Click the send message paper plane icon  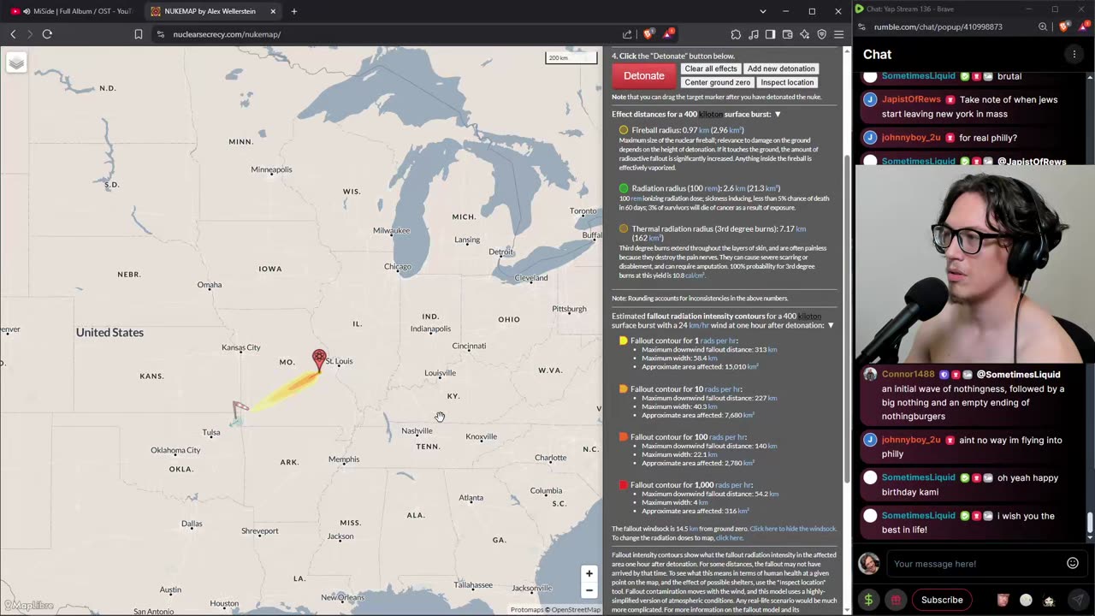pyautogui.click(x=1077, y=600)
